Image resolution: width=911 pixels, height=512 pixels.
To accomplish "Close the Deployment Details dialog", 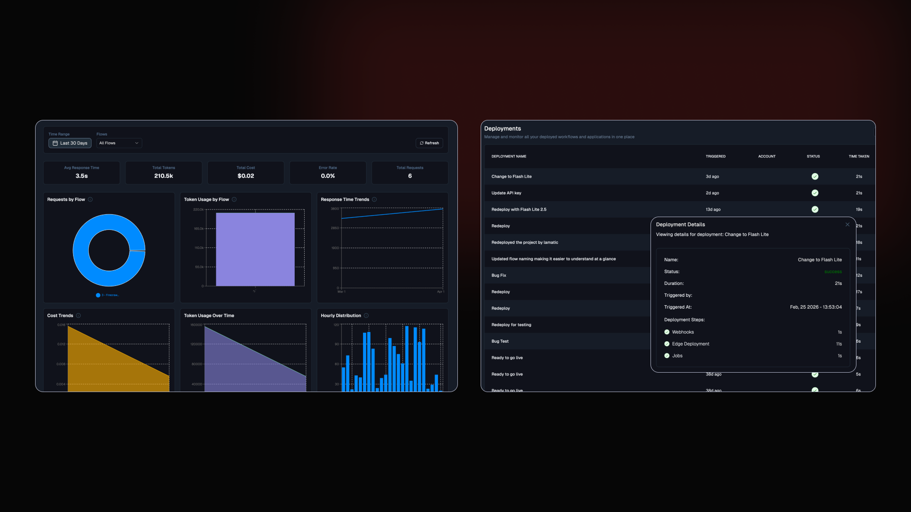I will pyautogui.click(x=847, y=225).
